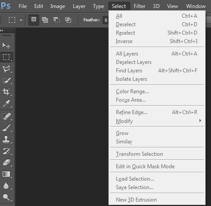Image resolution: width=211 pixels, height=206 pixels.
Task: Select the Crop tool
Action: [x=6, y=92]
